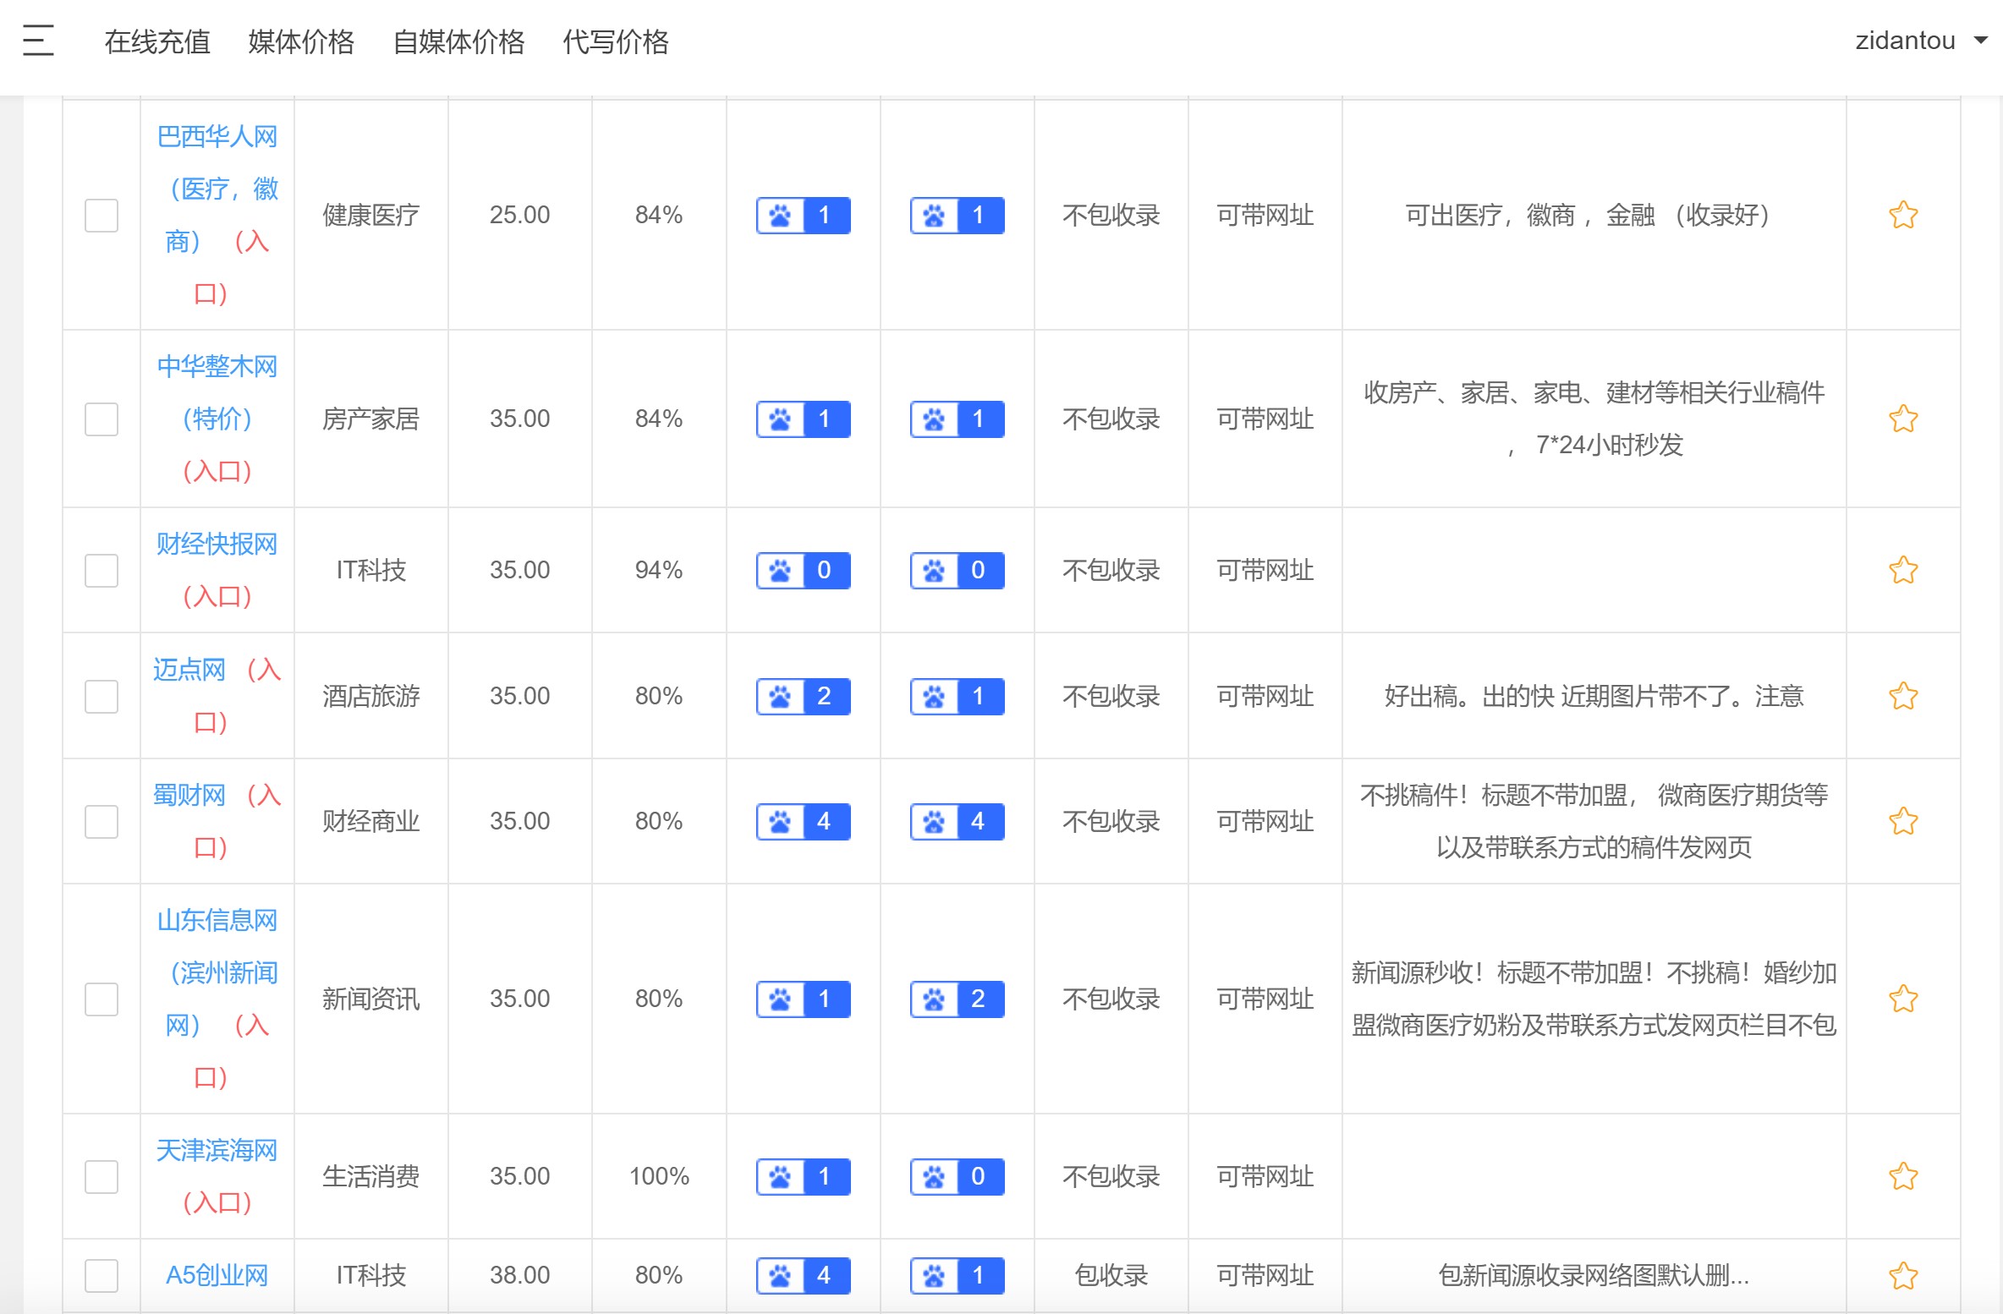Open the 天津滨海网 media link

tap(217, 1150)
